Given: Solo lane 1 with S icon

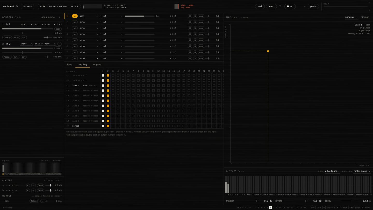Looking at the screenshot, I should click(195, 16).
